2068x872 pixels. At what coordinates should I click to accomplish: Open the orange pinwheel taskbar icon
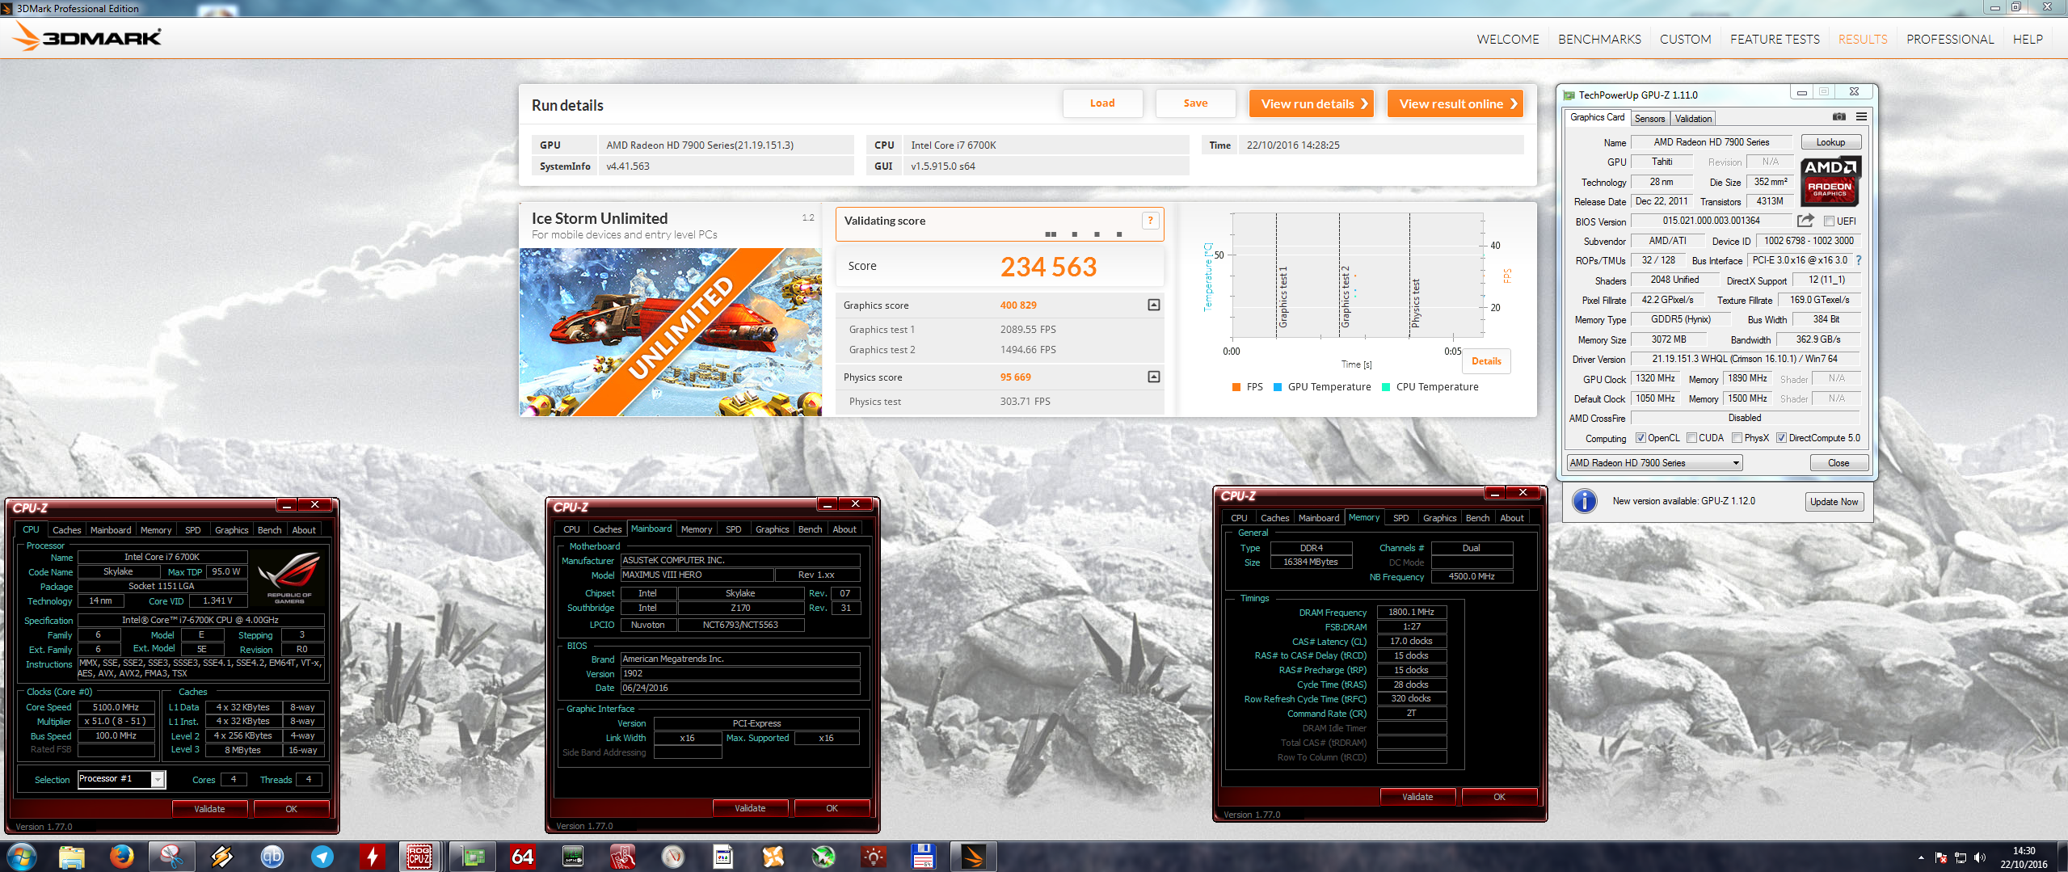pos(773,857)
